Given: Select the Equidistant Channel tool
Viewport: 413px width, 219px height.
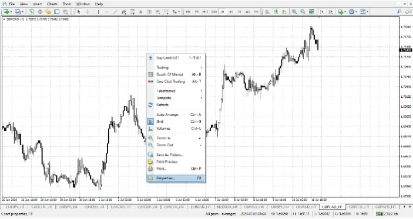Looking at the screenshot, I should click(124, 12).
